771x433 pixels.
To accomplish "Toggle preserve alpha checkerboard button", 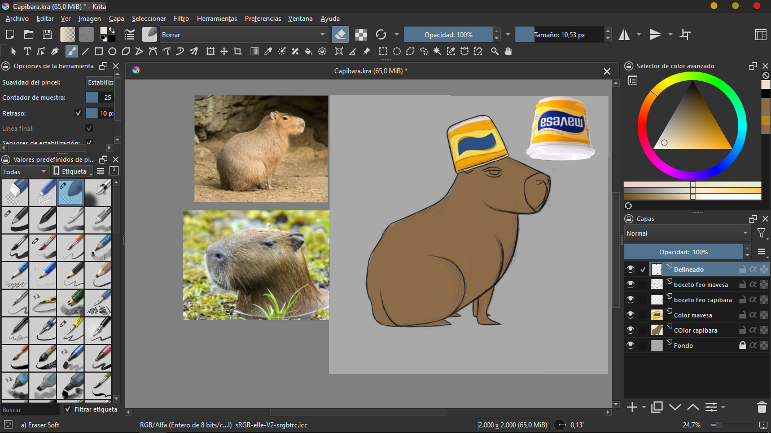I will coord(361,34).
